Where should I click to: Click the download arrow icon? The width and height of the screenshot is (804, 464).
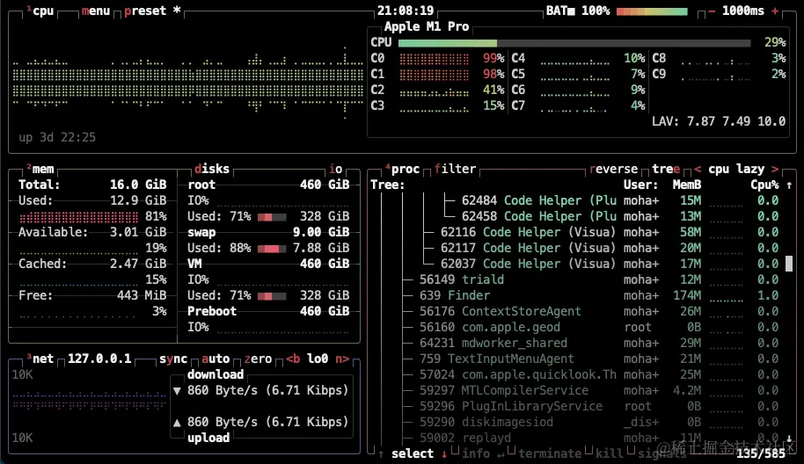(x=177, y=391)
